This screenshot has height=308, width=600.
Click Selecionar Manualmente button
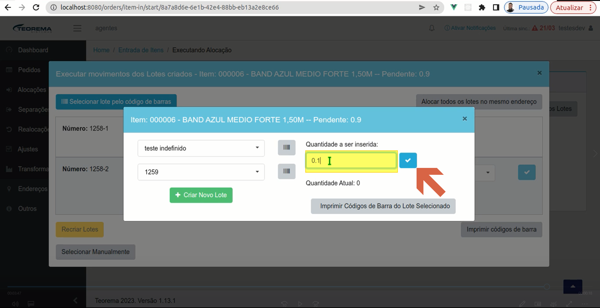coord(95,252)
